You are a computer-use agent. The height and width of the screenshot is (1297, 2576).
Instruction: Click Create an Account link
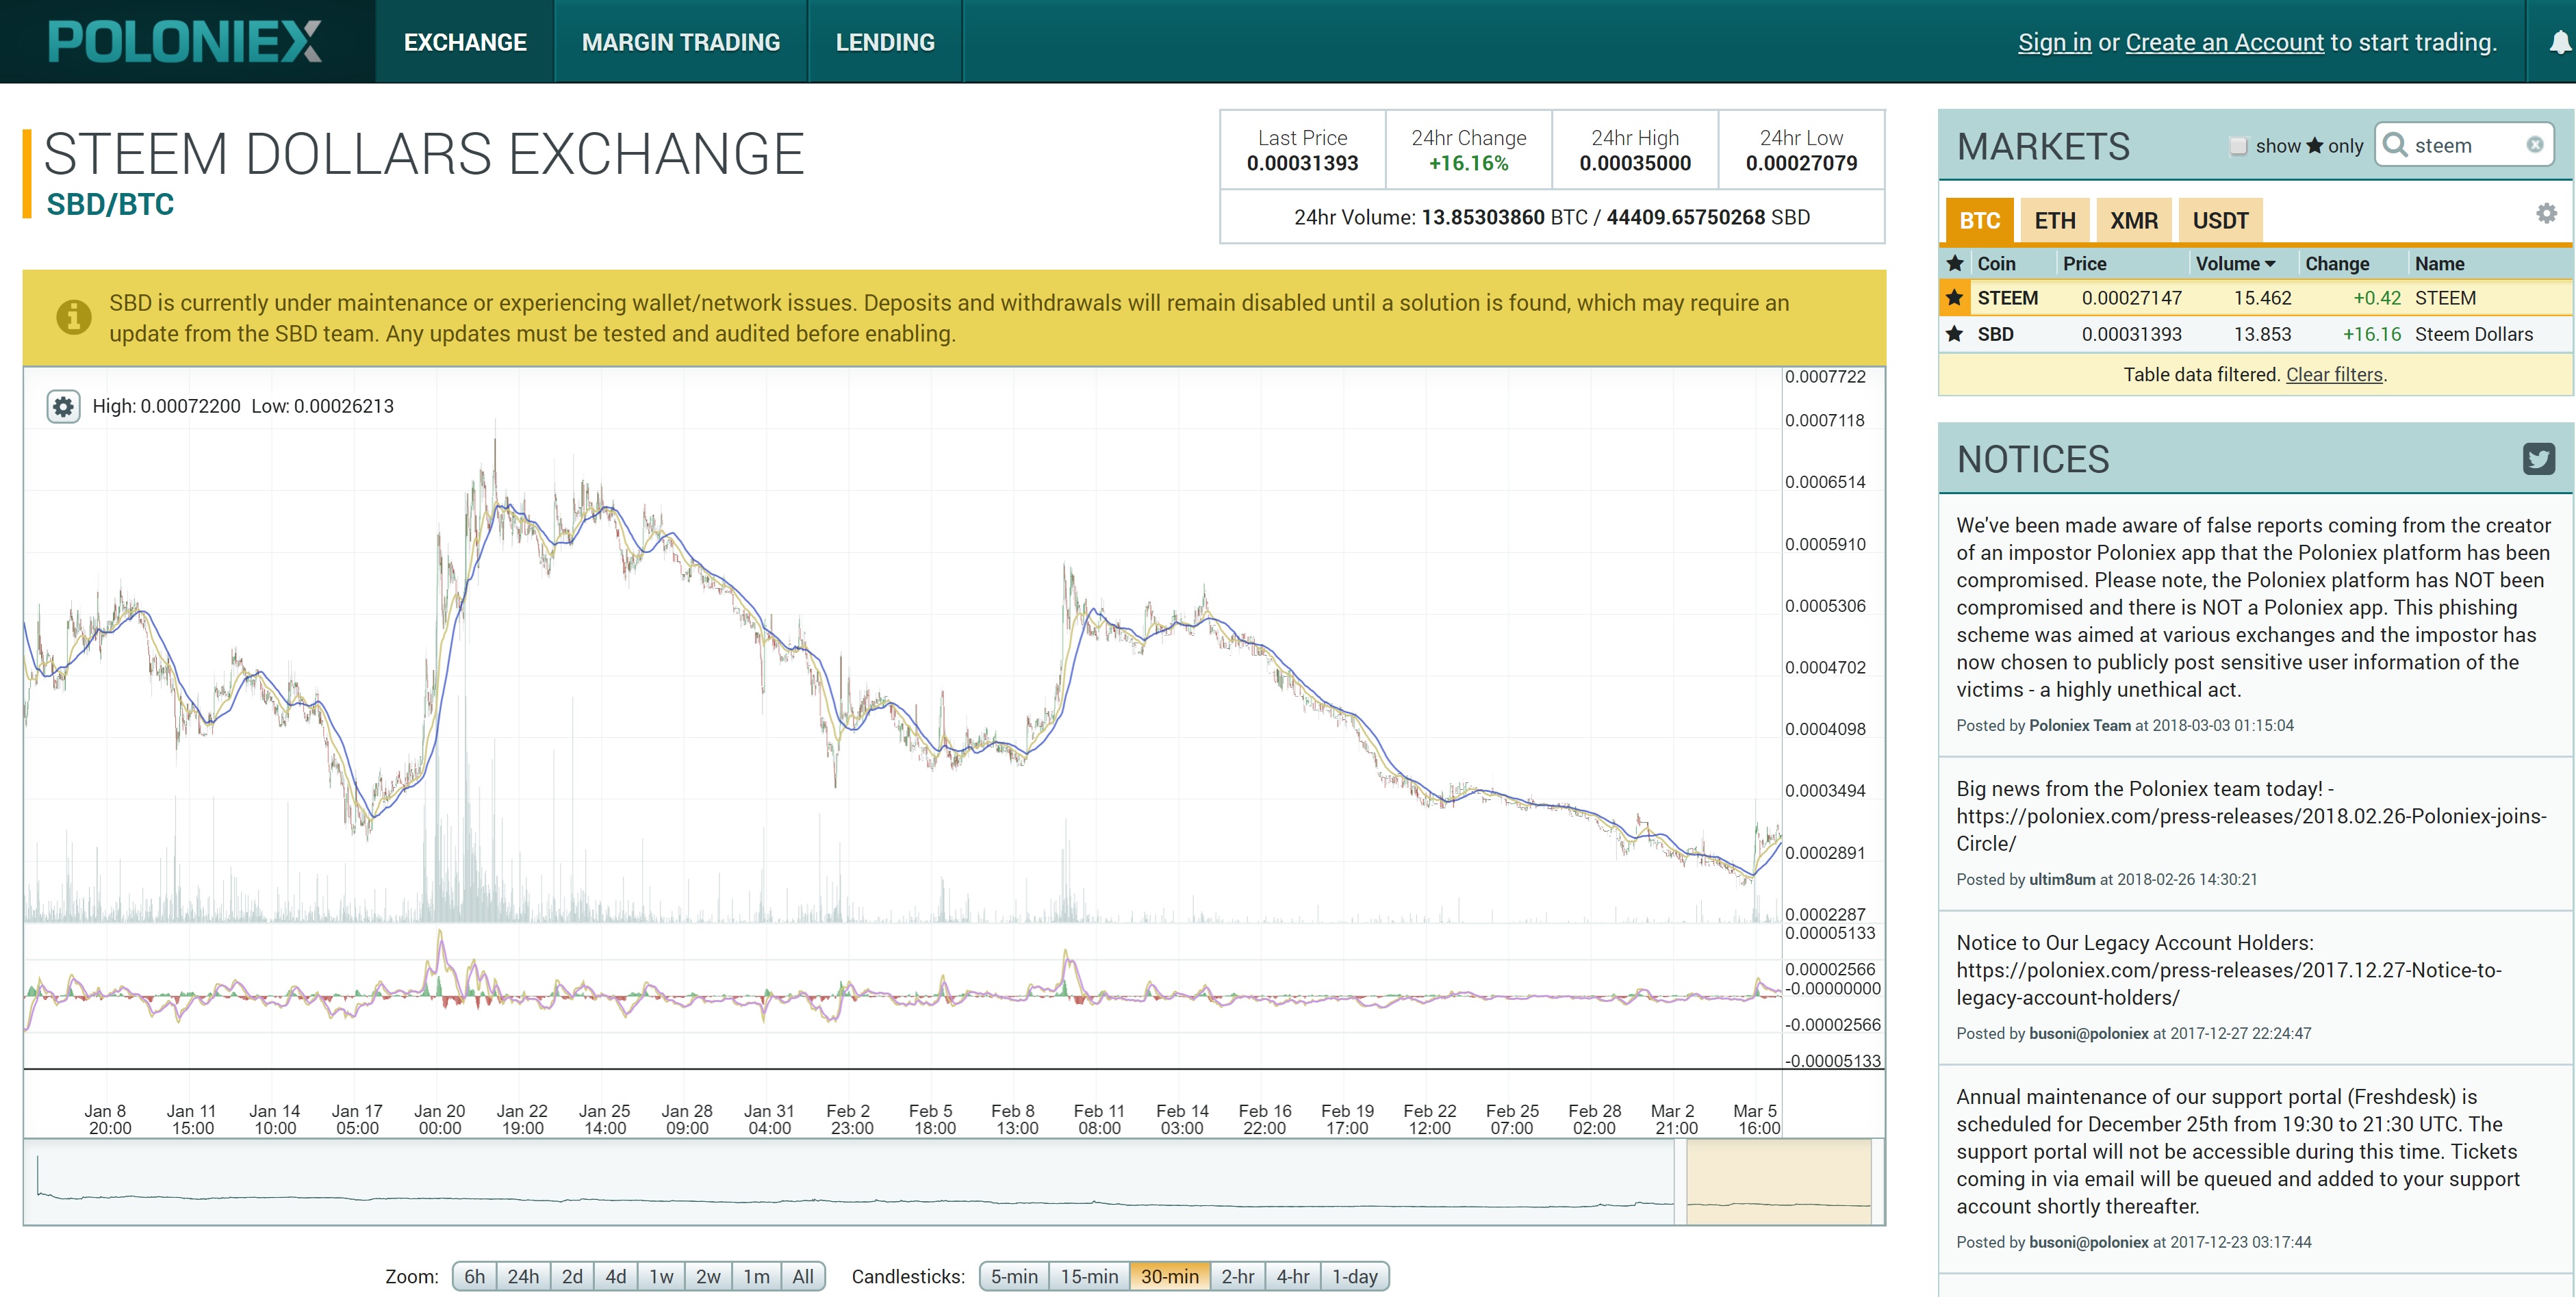[x=2224, y=42]
